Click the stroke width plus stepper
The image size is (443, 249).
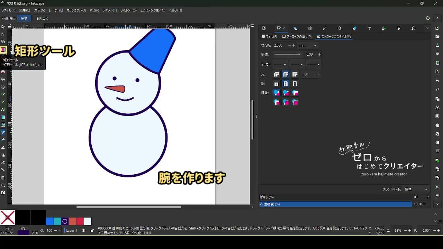coord(294,46)
